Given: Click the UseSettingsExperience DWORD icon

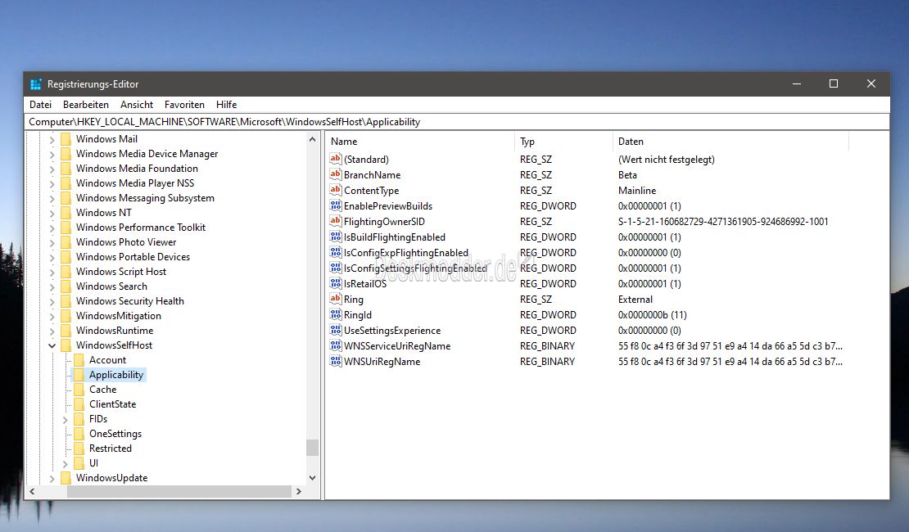Looking at the screenshot, I should tap(335, 331).
